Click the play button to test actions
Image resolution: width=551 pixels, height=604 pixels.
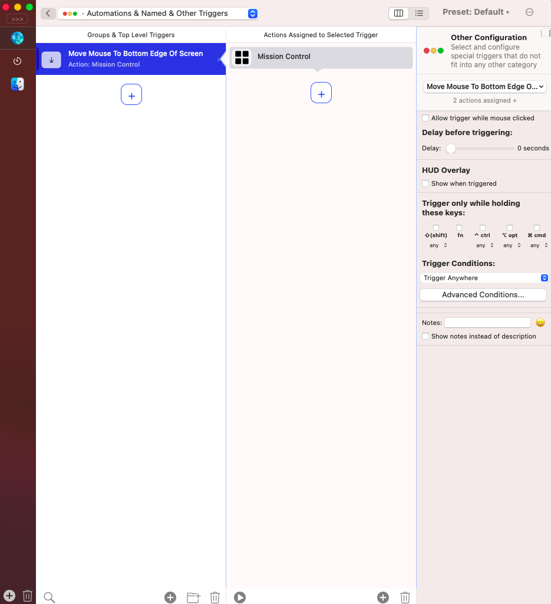coord(239,598)
